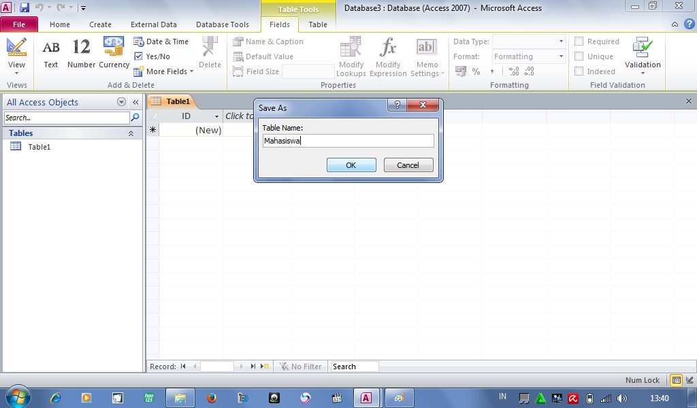Enable the Indexed checkbox
697x408 pixels.
(579, 71)
